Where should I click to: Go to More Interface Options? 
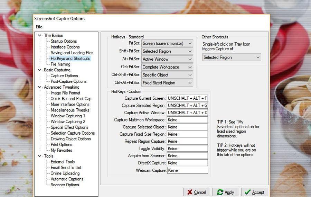70,104
